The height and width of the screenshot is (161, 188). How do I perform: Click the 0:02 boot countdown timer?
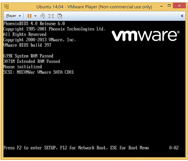point(174,148)
